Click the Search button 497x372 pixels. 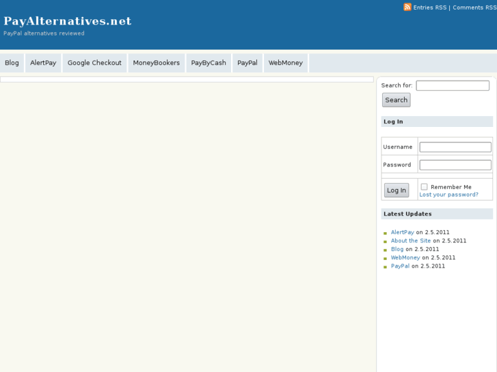click(x=397, y=100)
